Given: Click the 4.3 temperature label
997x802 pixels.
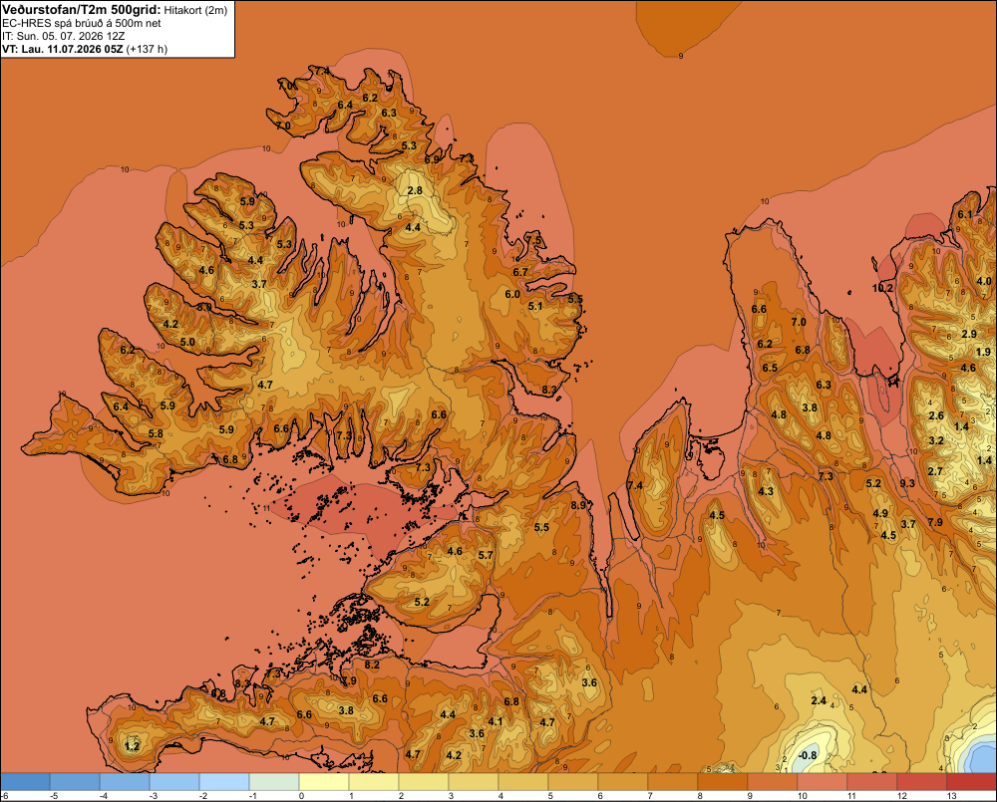Looking at the screenshot, I should pyautogui.click(x=766, y=491).
